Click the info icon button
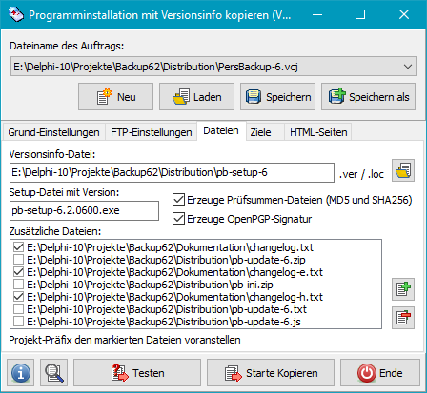 coord(21,372)
